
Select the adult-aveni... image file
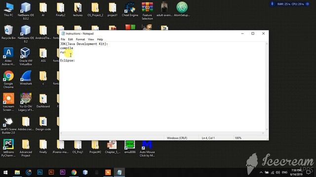tap(164, 9)
